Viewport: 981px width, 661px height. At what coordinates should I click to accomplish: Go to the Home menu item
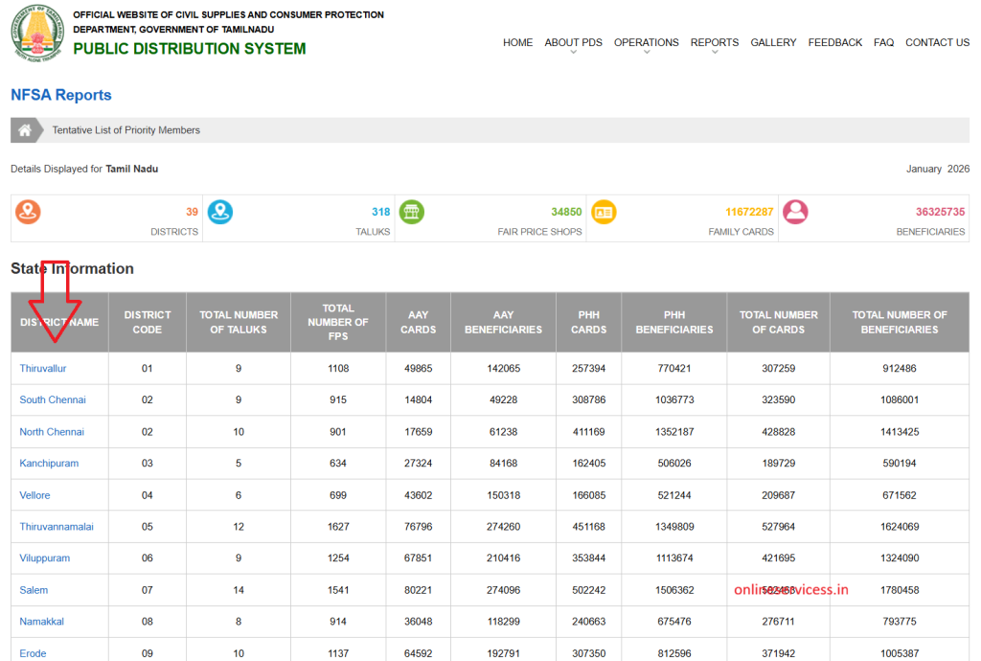tap(517, 43)
